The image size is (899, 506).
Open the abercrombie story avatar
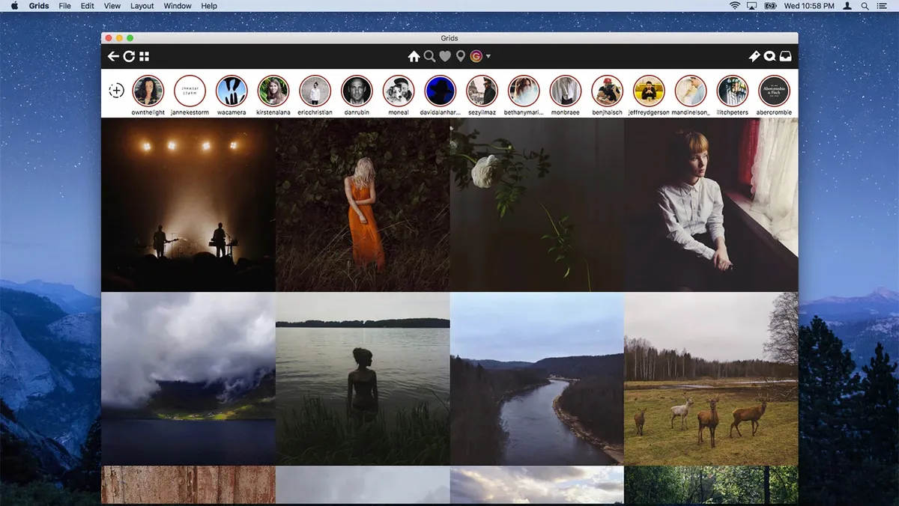click(x=774, y=91)
